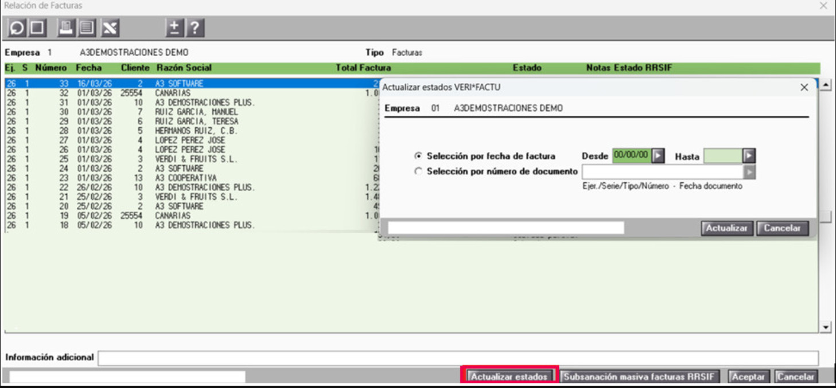Select invoice 21 row VERDI & FRUITS S.L.
The height and width of the screenshot is (388, 836).
pos(191,197)
